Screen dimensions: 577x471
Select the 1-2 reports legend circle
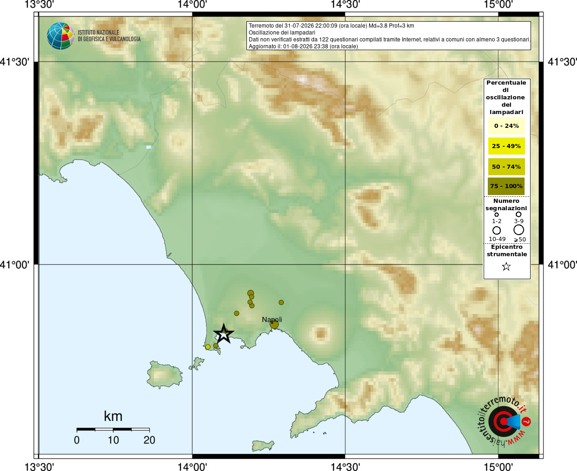click(497, 215)
